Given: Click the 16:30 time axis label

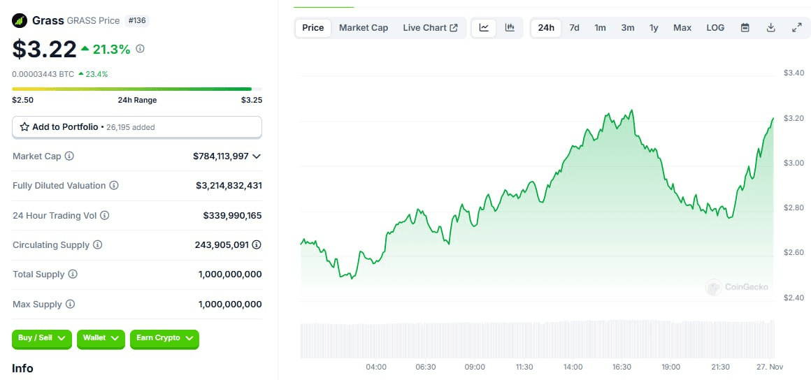Looking at the screenshot, I should point(622,367).
